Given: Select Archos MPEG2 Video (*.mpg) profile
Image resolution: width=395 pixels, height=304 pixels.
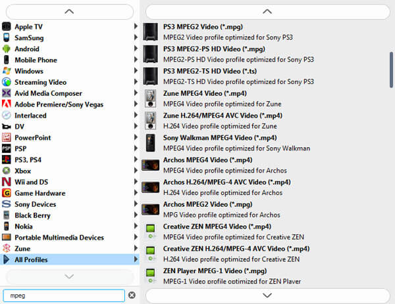Looking at the screenshot, I should [x=265, y=209].
